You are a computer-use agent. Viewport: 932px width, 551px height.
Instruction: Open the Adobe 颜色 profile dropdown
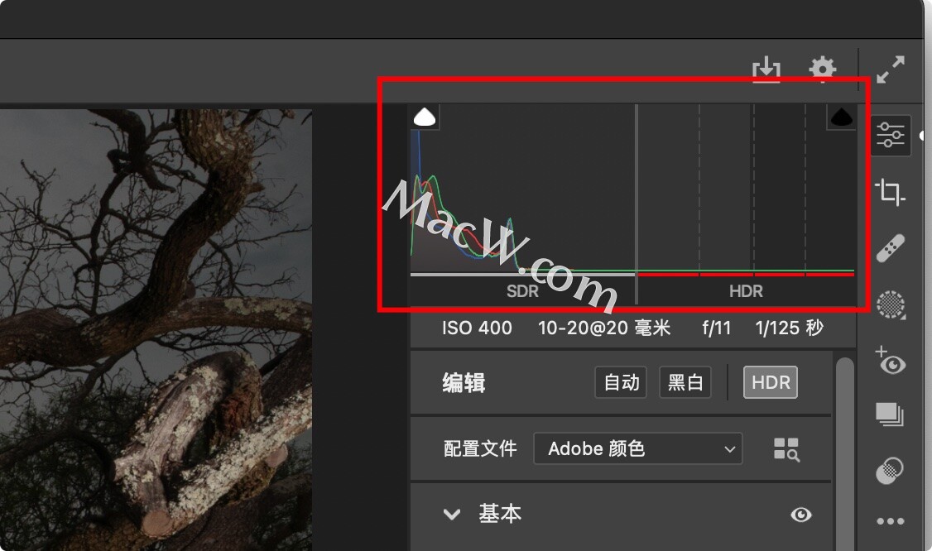[638, 448]
